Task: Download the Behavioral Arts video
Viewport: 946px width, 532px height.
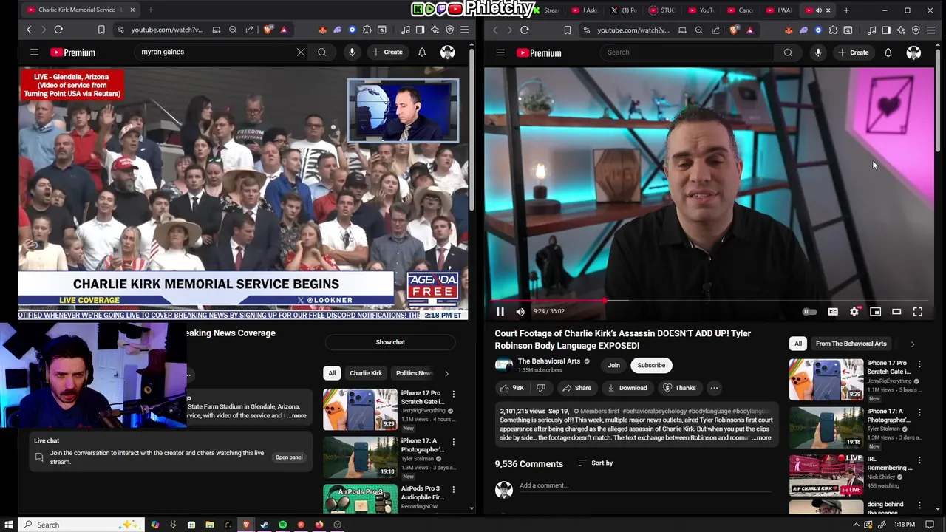Action: (x=627, y=388)
